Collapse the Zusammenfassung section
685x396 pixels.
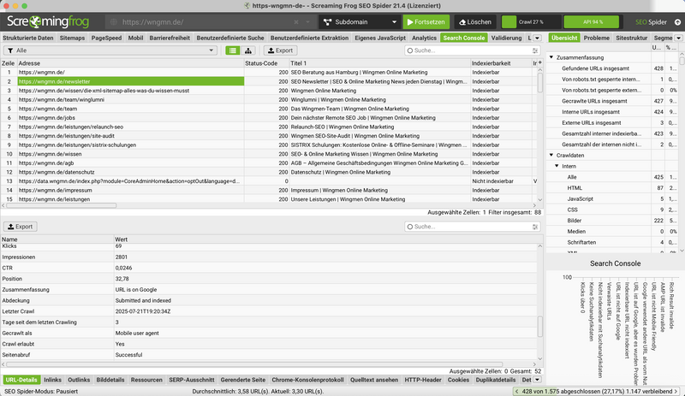pos(551,57)
